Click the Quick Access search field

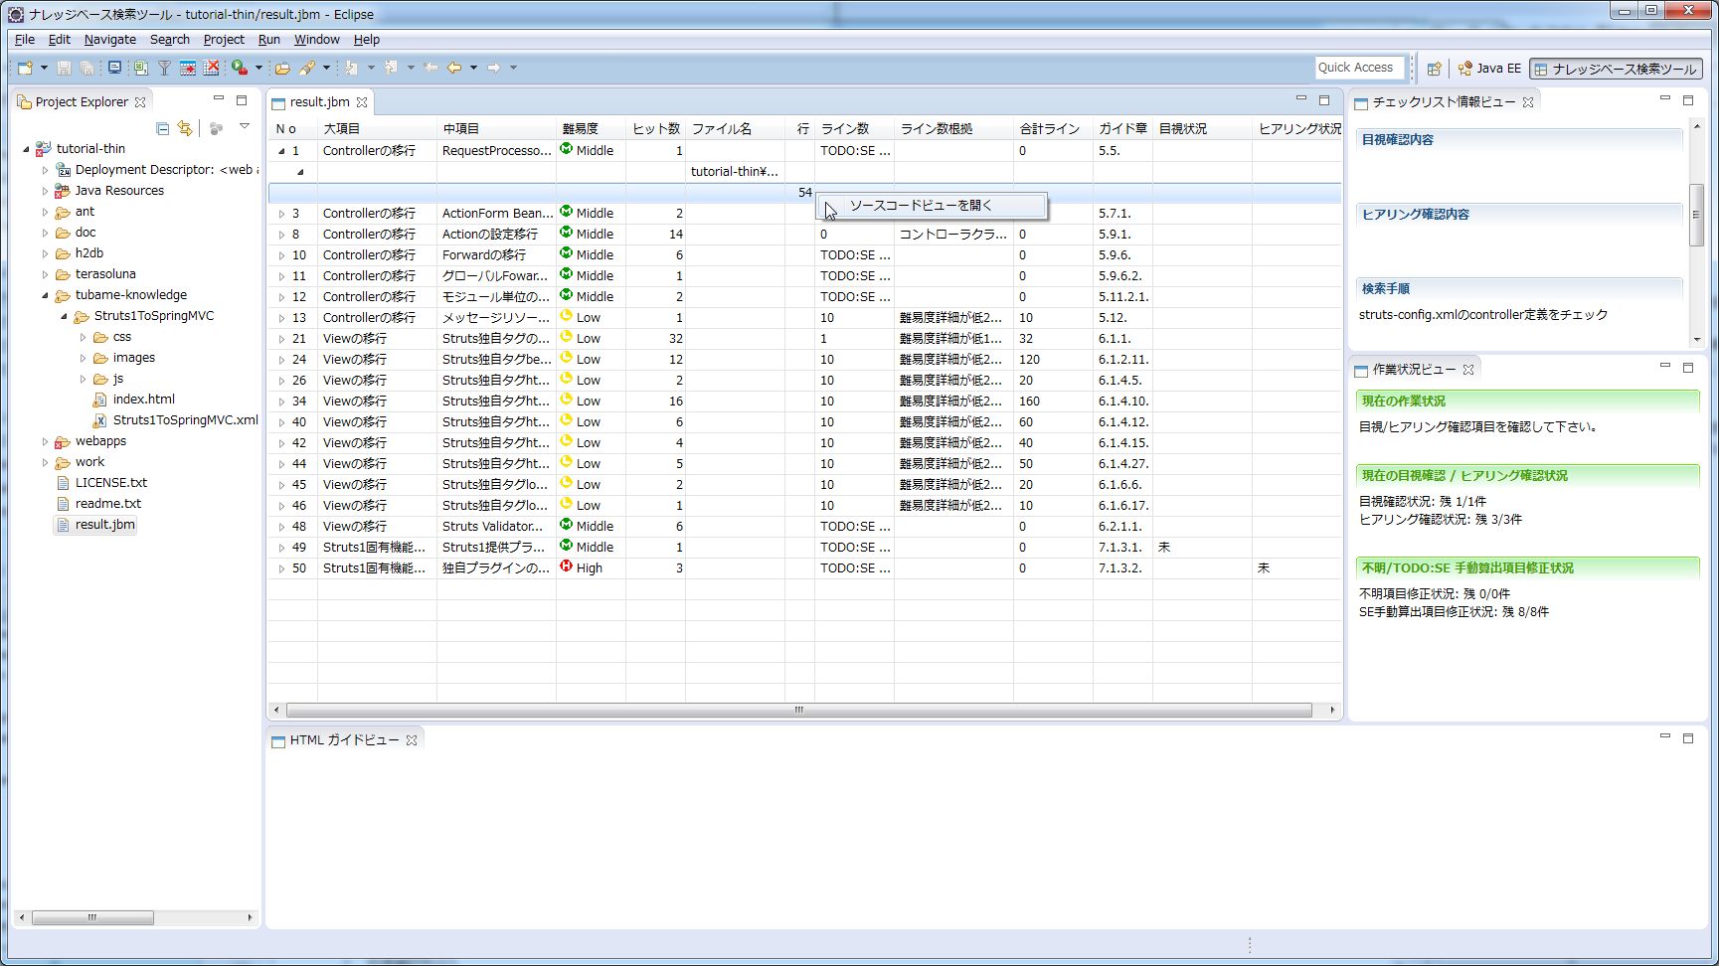click(1359, 68)
